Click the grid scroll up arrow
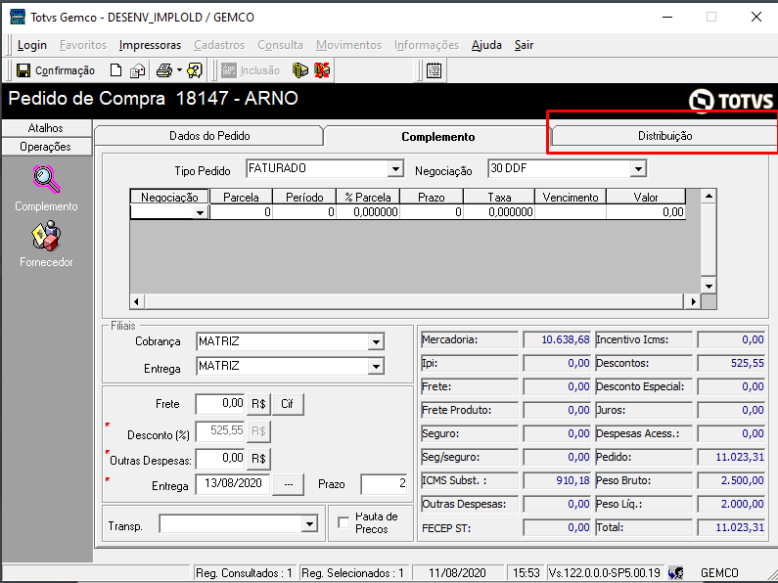778x583 pixels. [709, 197]
